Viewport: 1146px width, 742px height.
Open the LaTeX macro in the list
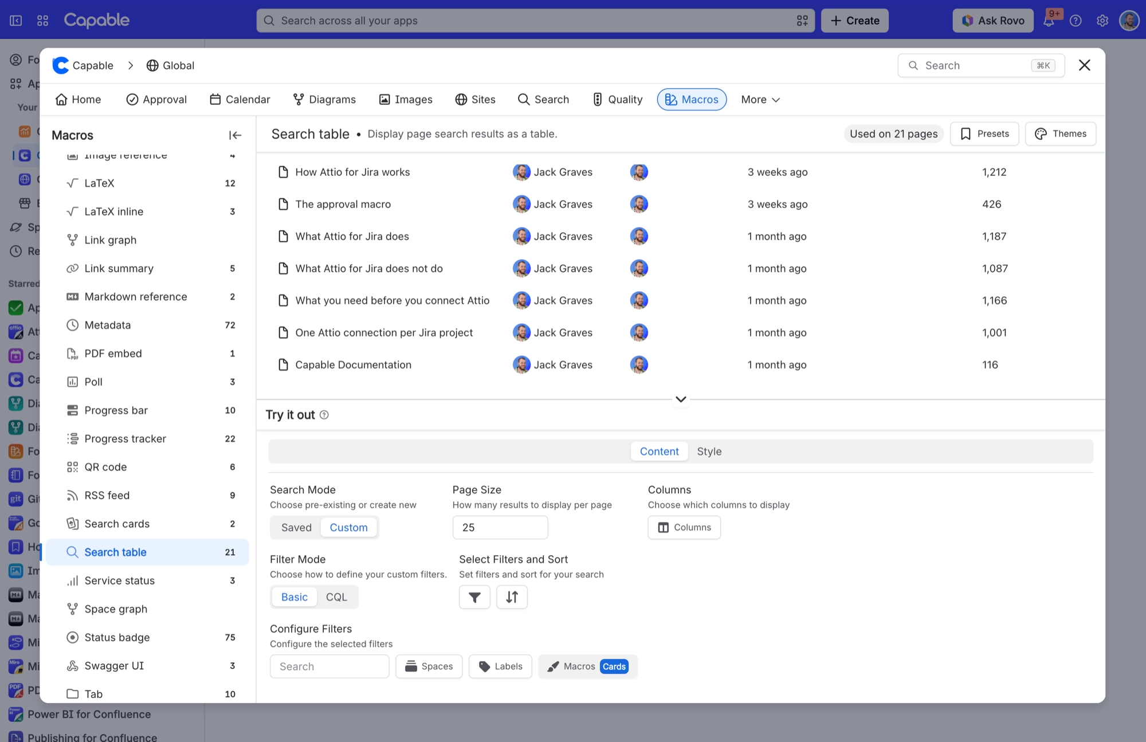[x=148, y=183]
